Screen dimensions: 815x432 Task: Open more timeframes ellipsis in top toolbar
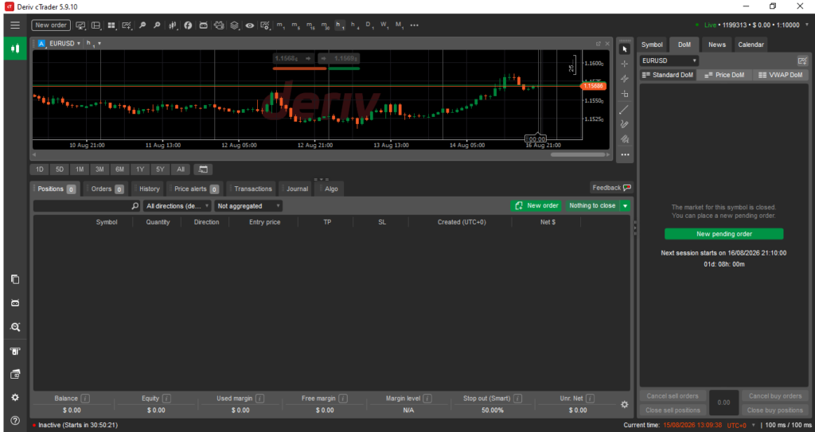[x=414, y=25]
